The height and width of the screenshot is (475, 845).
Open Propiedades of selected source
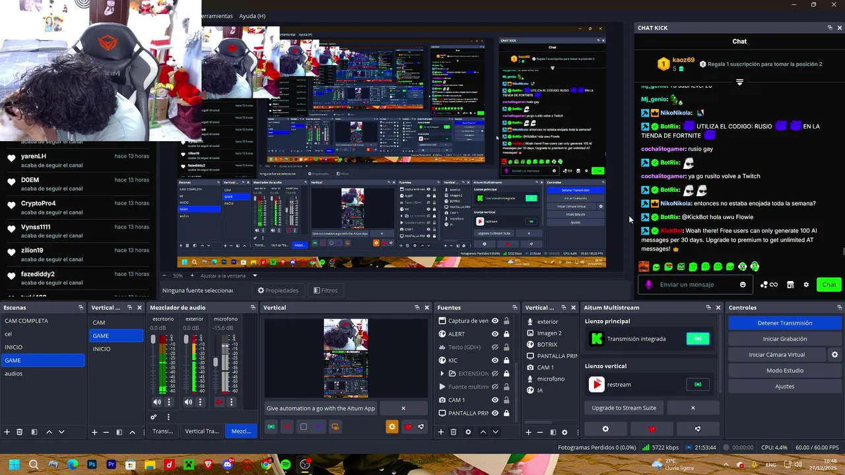click(x=278, y=290)
